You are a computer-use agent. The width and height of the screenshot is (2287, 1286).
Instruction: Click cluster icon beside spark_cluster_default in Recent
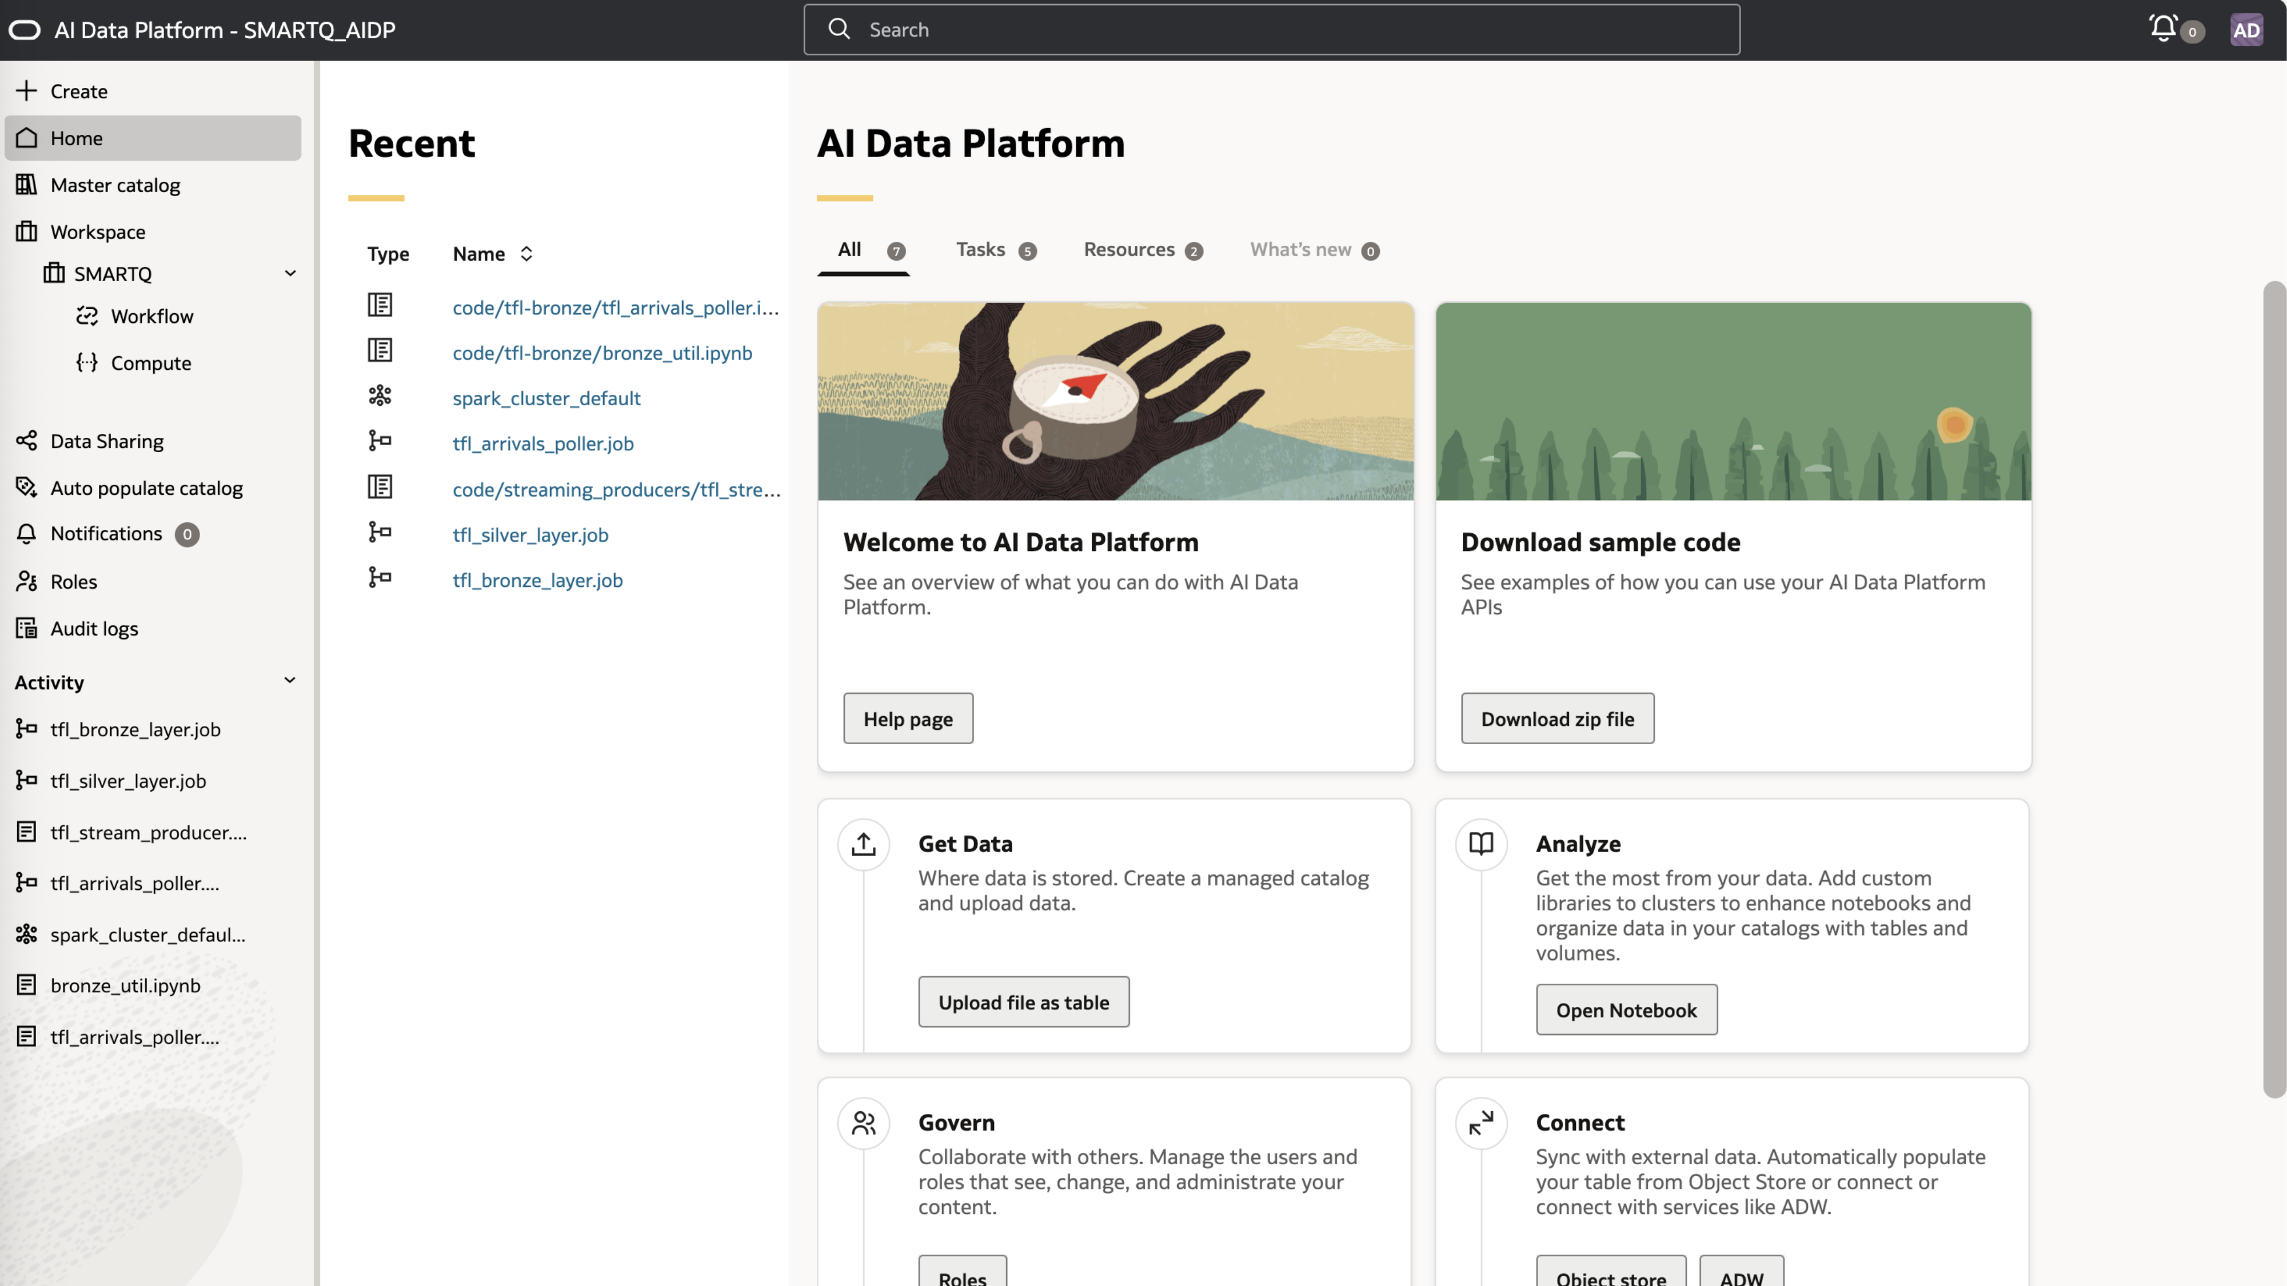tap(380, 396)
